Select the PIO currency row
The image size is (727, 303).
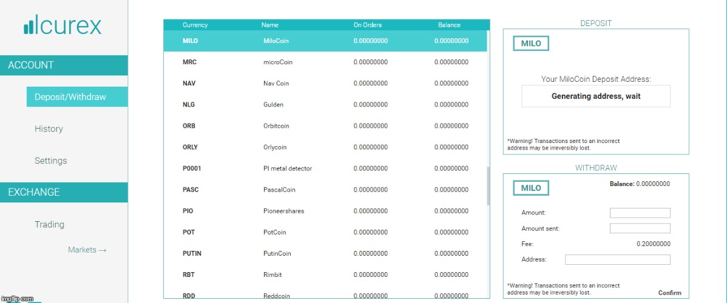point(325,211)
